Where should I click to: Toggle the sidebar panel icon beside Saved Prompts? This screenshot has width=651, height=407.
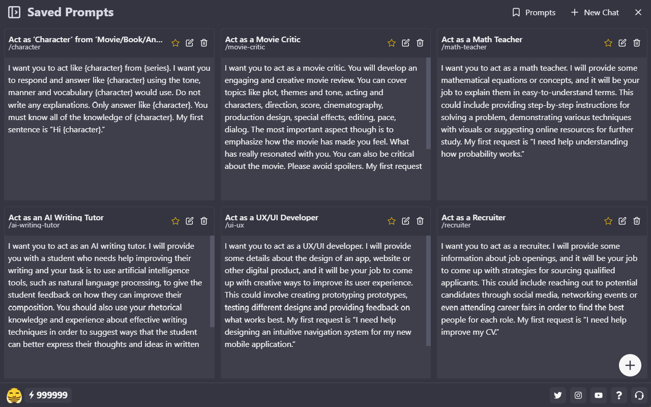pos(14,12)
